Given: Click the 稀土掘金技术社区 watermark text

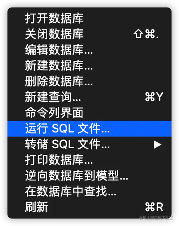Looking at the screenshot, I should (x=156, y=218).
